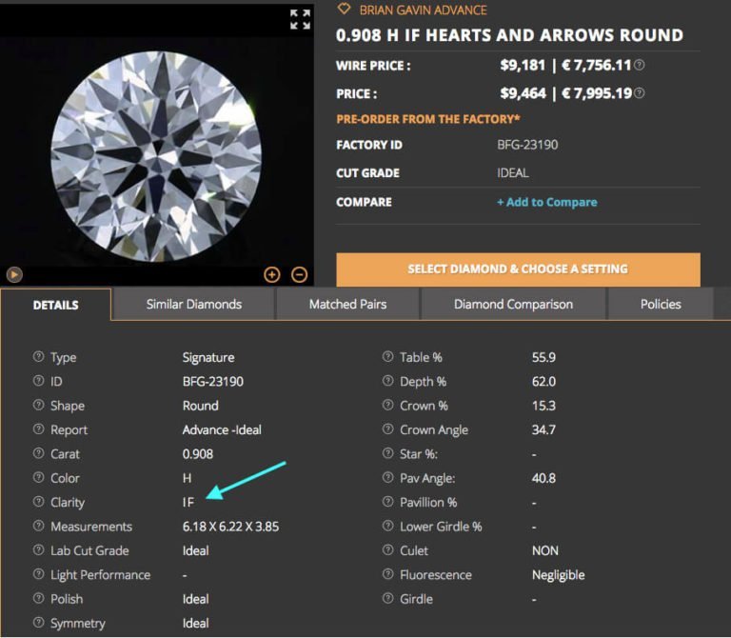Click factory ID value BFG-23190 at top

coord(527,145)
